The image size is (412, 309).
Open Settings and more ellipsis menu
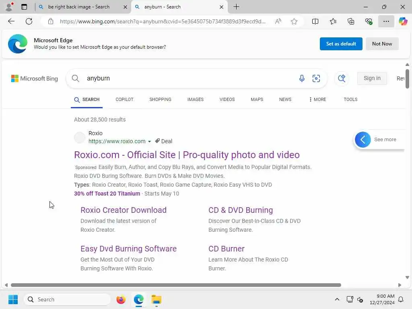(x=386, y=21)
